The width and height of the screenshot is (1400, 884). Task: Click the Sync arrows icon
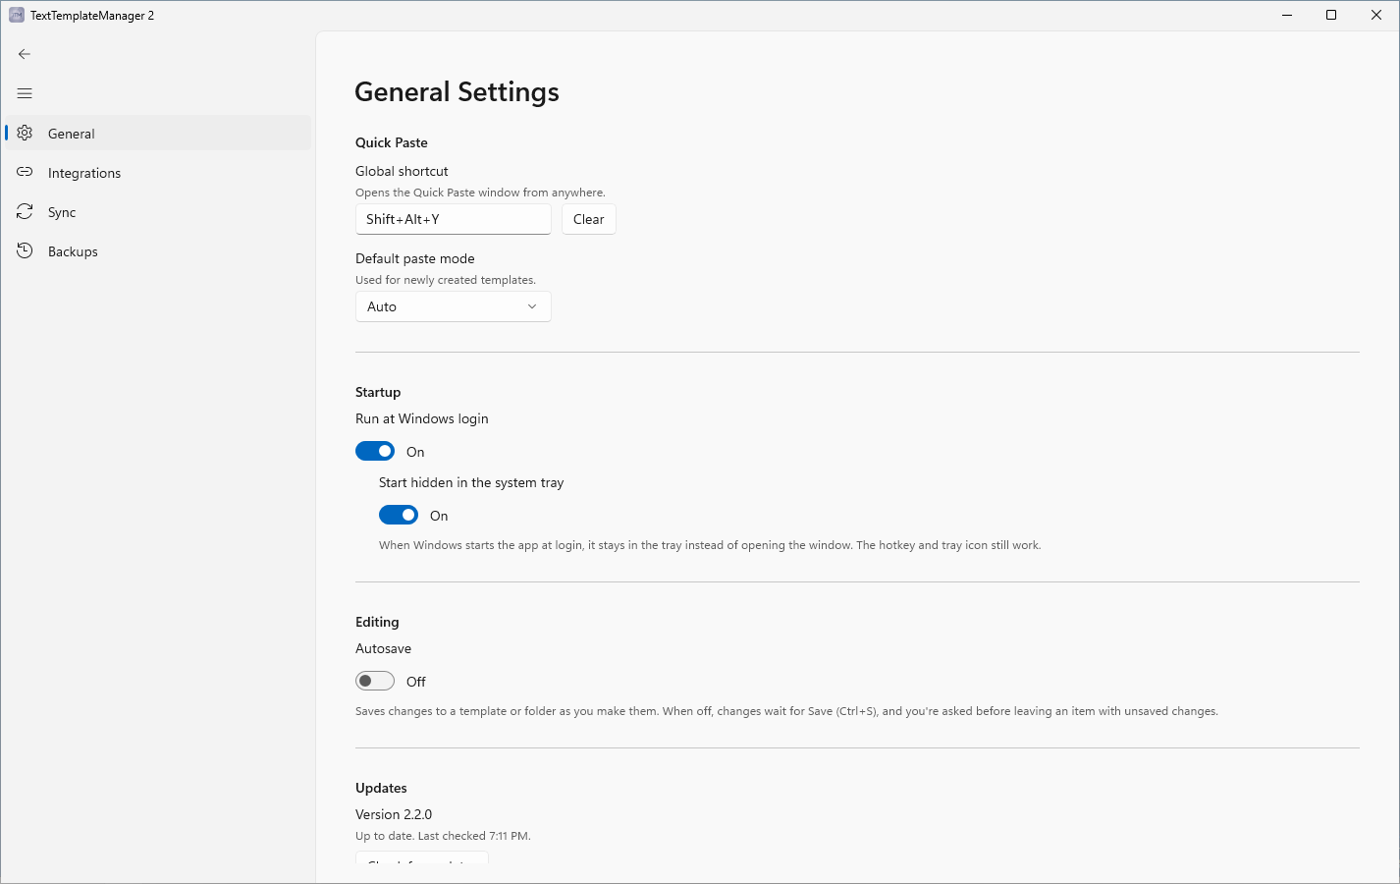(25, 211)
